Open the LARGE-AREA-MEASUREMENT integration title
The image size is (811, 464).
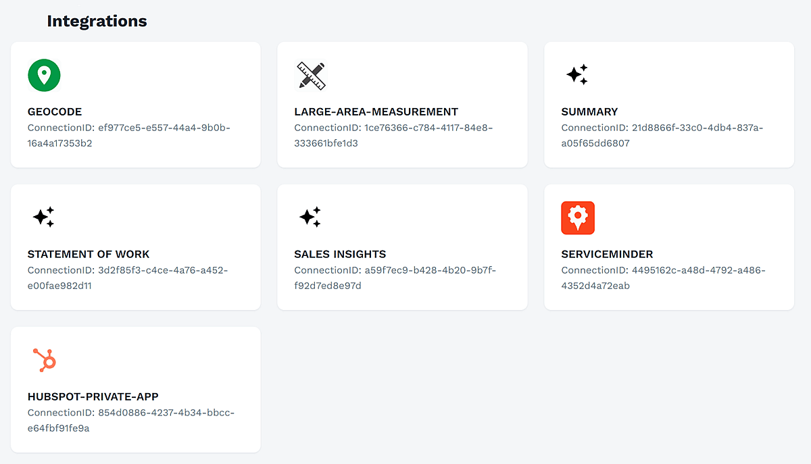pos(376,112)
